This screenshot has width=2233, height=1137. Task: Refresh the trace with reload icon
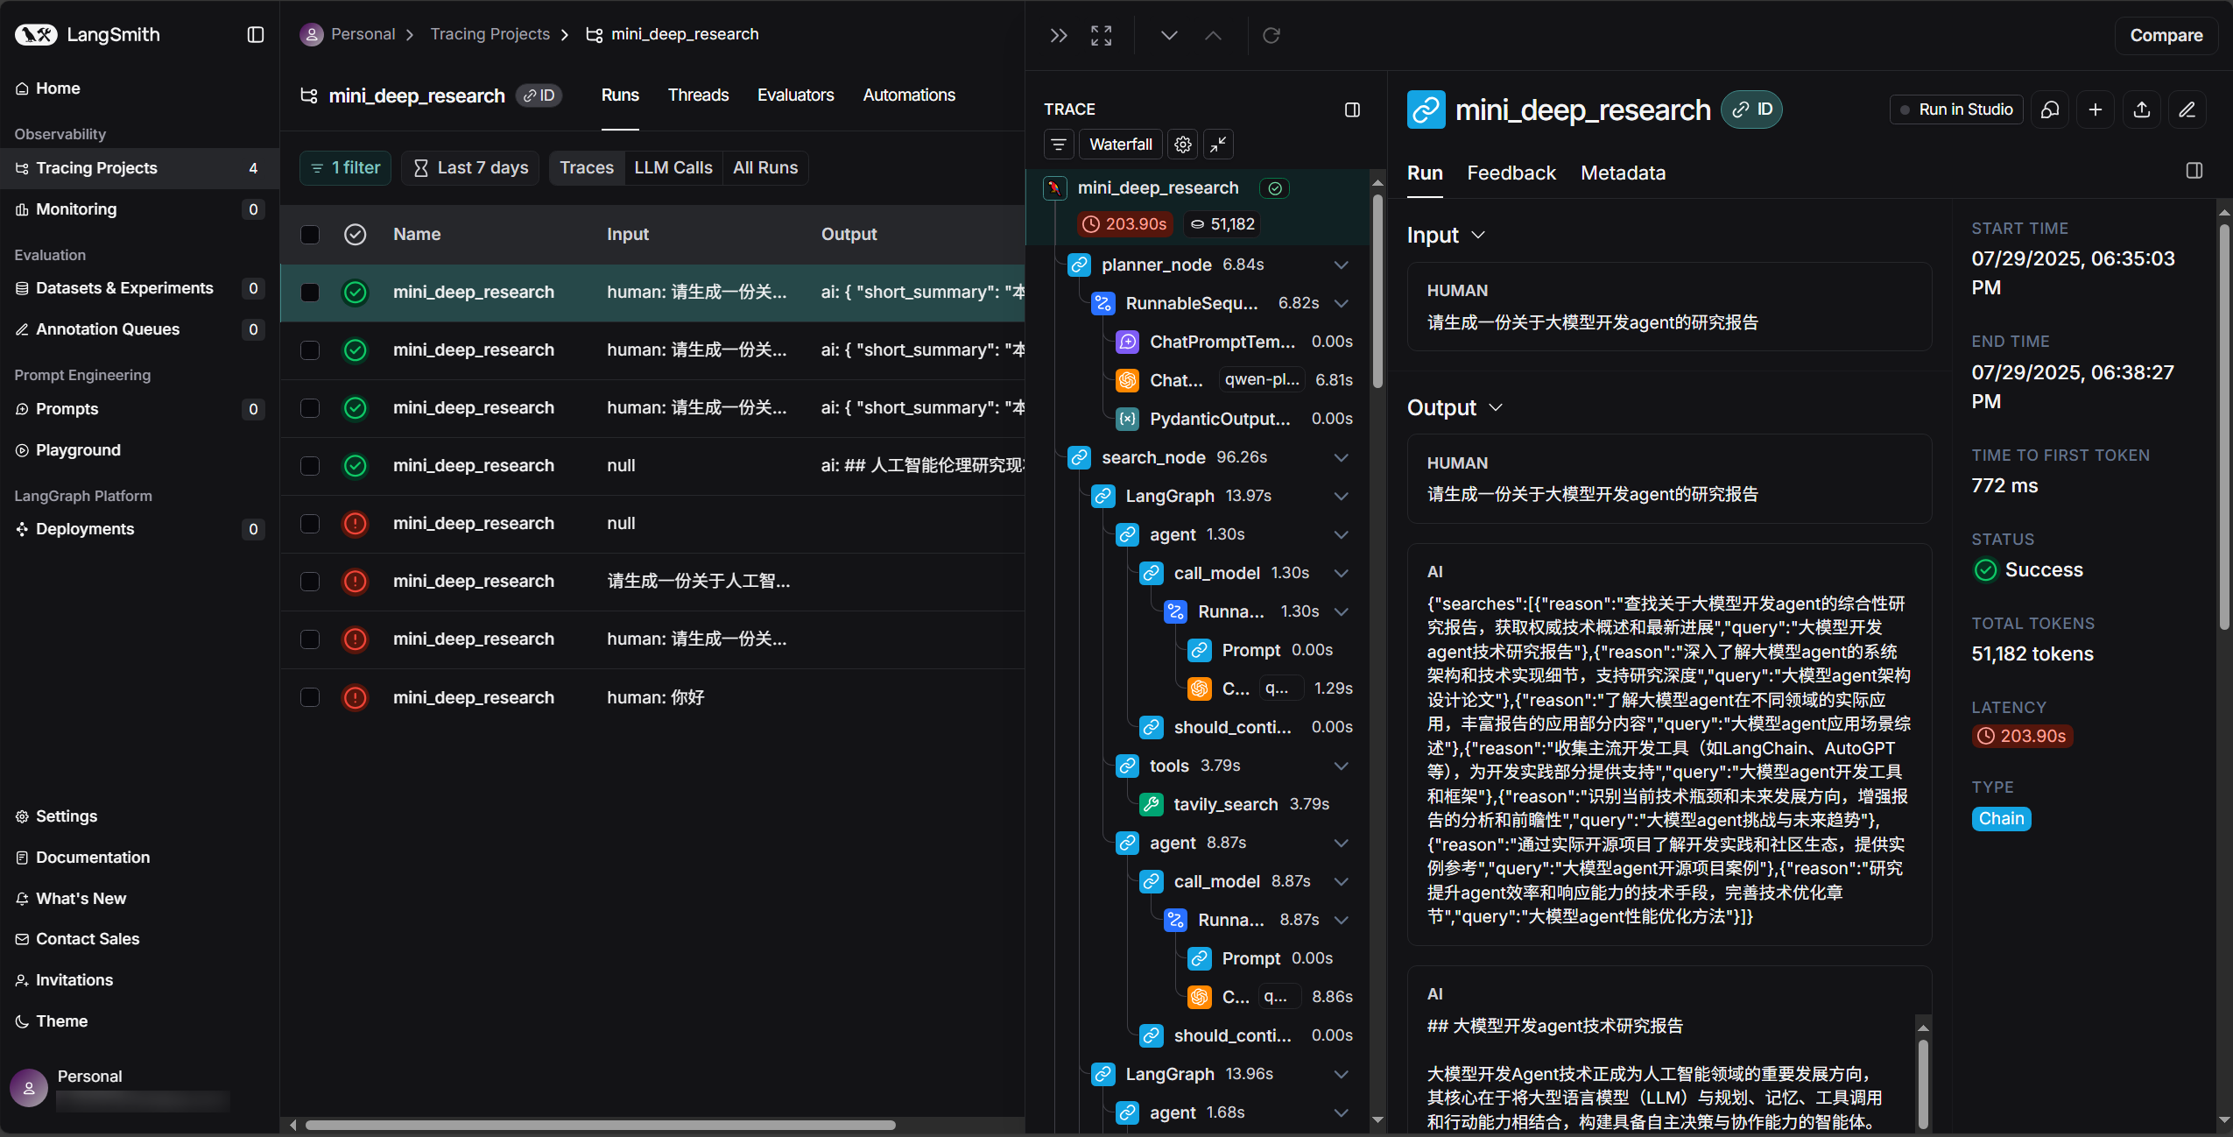[1271, 36]
